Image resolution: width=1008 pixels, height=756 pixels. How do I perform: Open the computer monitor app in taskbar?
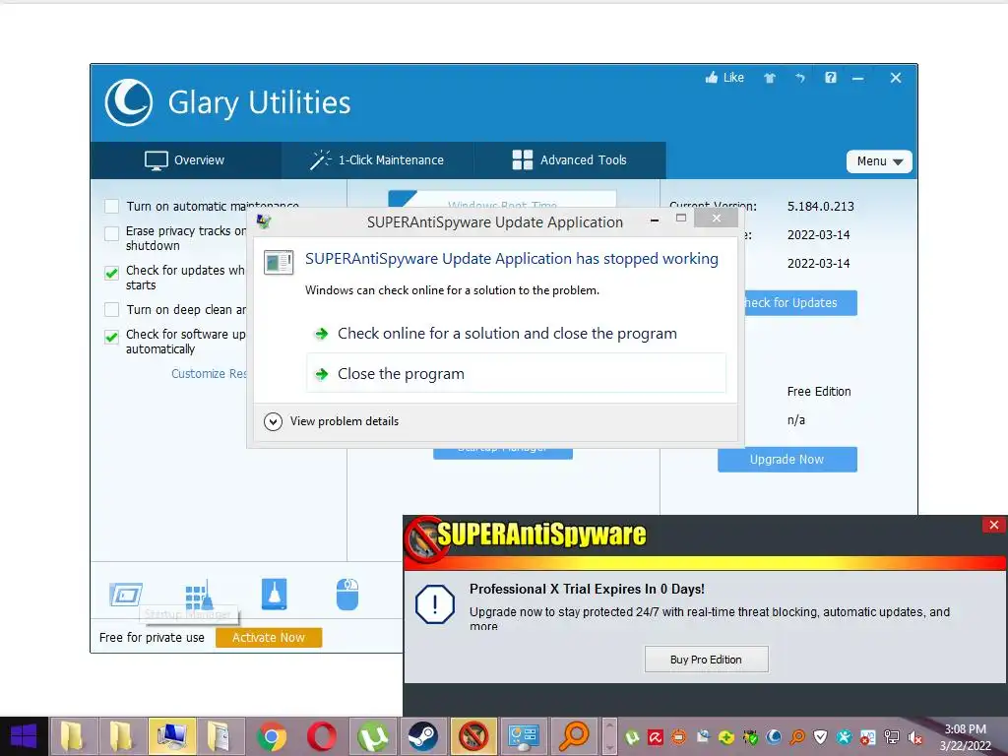(171, 736)
